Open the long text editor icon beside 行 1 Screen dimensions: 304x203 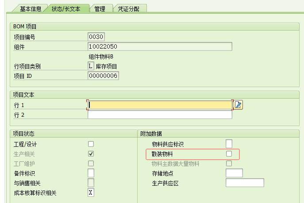(x=238, y=105)
